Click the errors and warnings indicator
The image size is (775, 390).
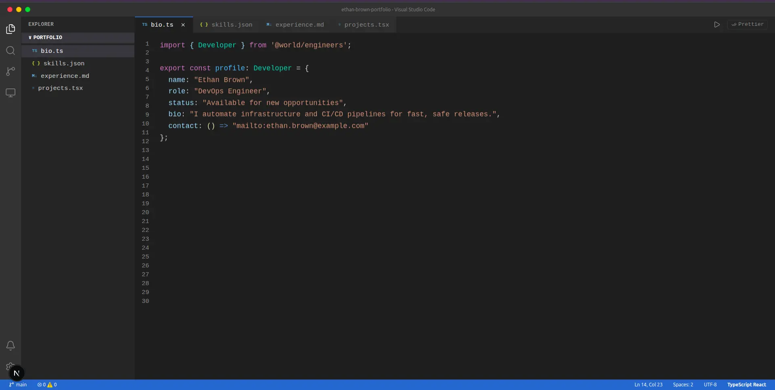click(x=47, y=385)
